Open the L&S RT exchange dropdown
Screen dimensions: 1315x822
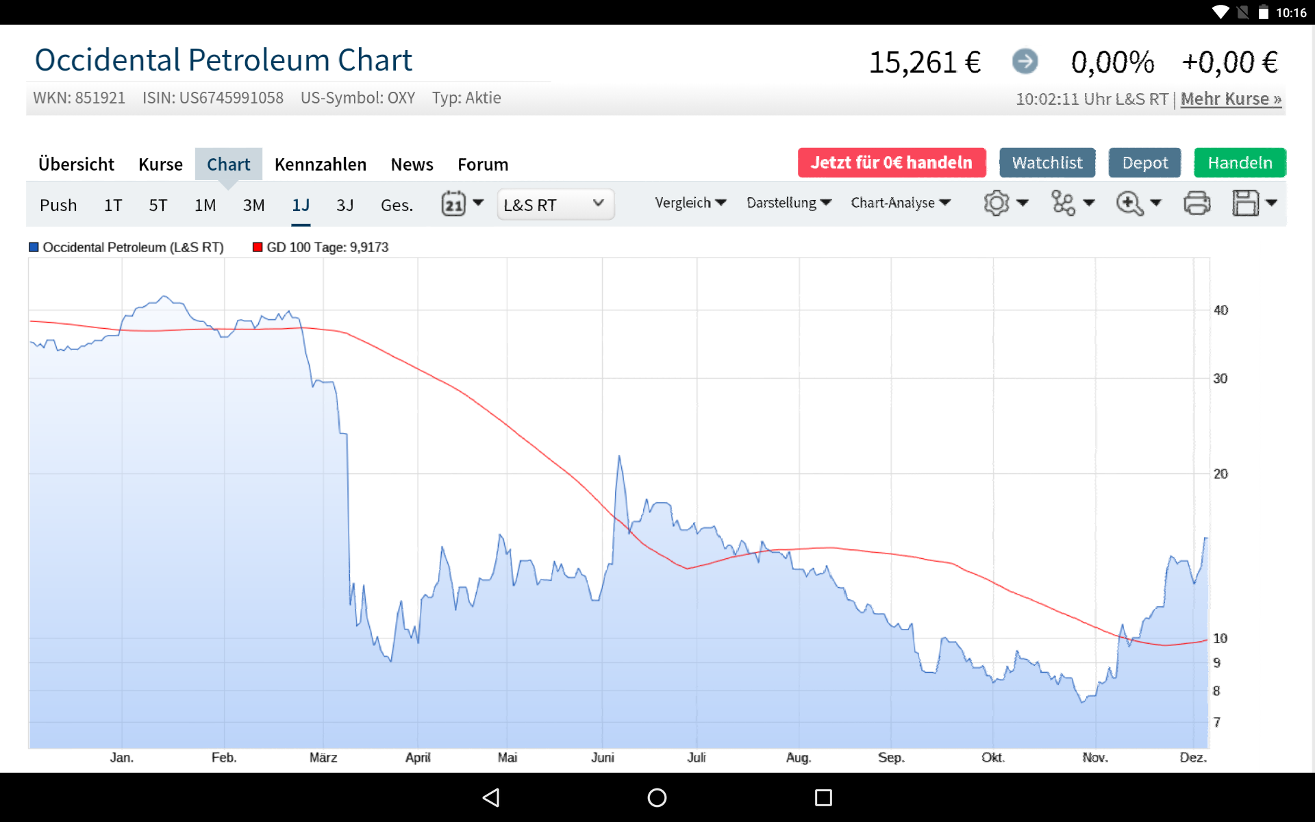[x=555, y=204]
